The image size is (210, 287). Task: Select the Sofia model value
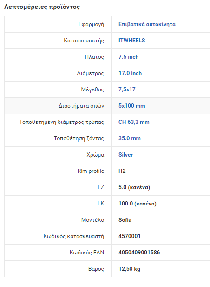click(125, 220)
